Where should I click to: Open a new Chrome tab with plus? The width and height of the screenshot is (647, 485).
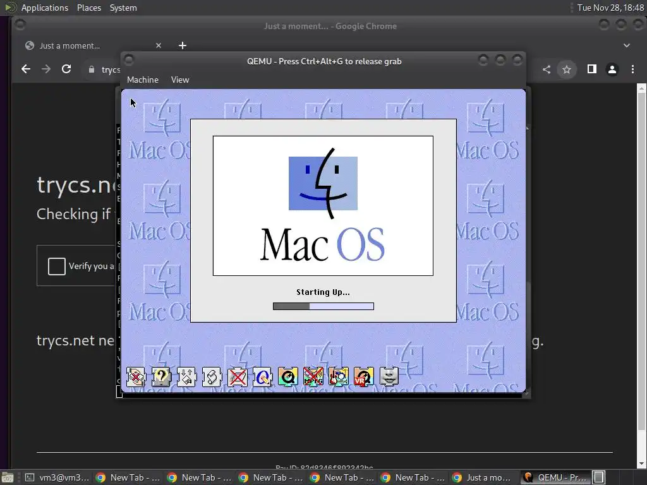pyautogui.click(x=183, y=45)
